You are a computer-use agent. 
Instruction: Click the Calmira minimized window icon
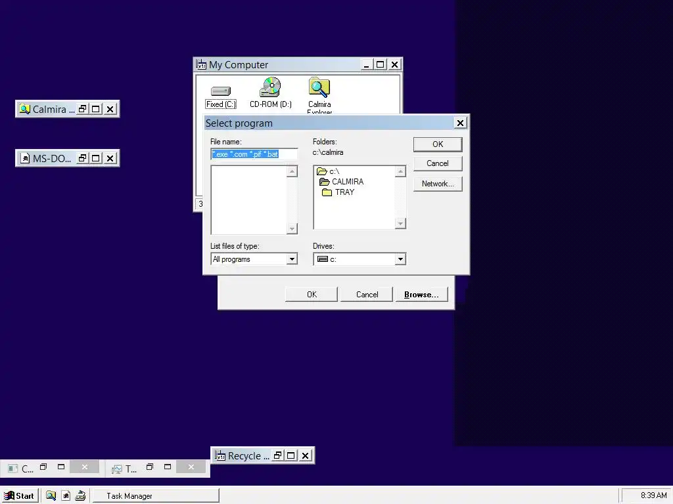tap(25, 110)
